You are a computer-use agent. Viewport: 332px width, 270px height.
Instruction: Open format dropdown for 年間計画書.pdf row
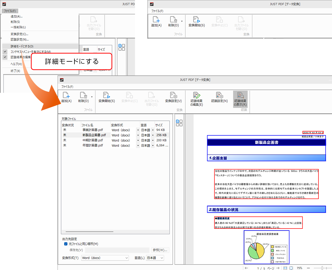[138, 146]
